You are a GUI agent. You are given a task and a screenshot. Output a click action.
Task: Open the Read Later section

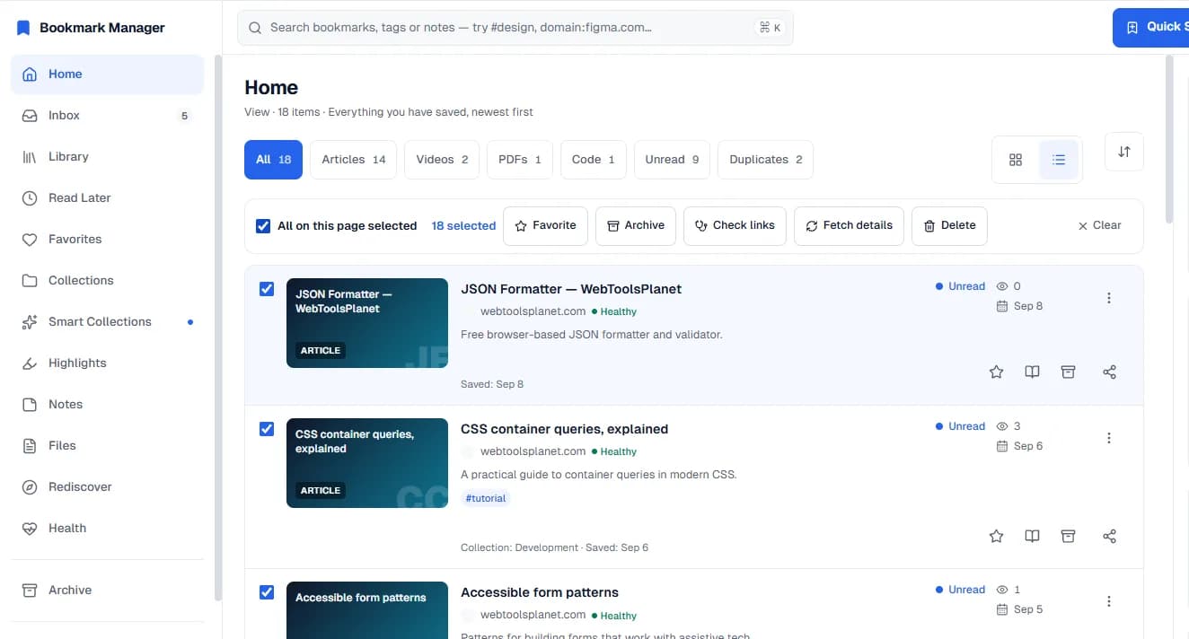click(x=107, y=198)
